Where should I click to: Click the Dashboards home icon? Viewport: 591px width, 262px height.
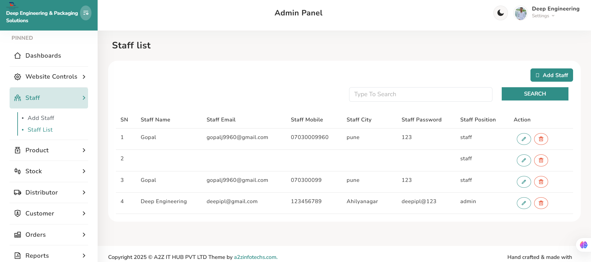tap(18, 56)
